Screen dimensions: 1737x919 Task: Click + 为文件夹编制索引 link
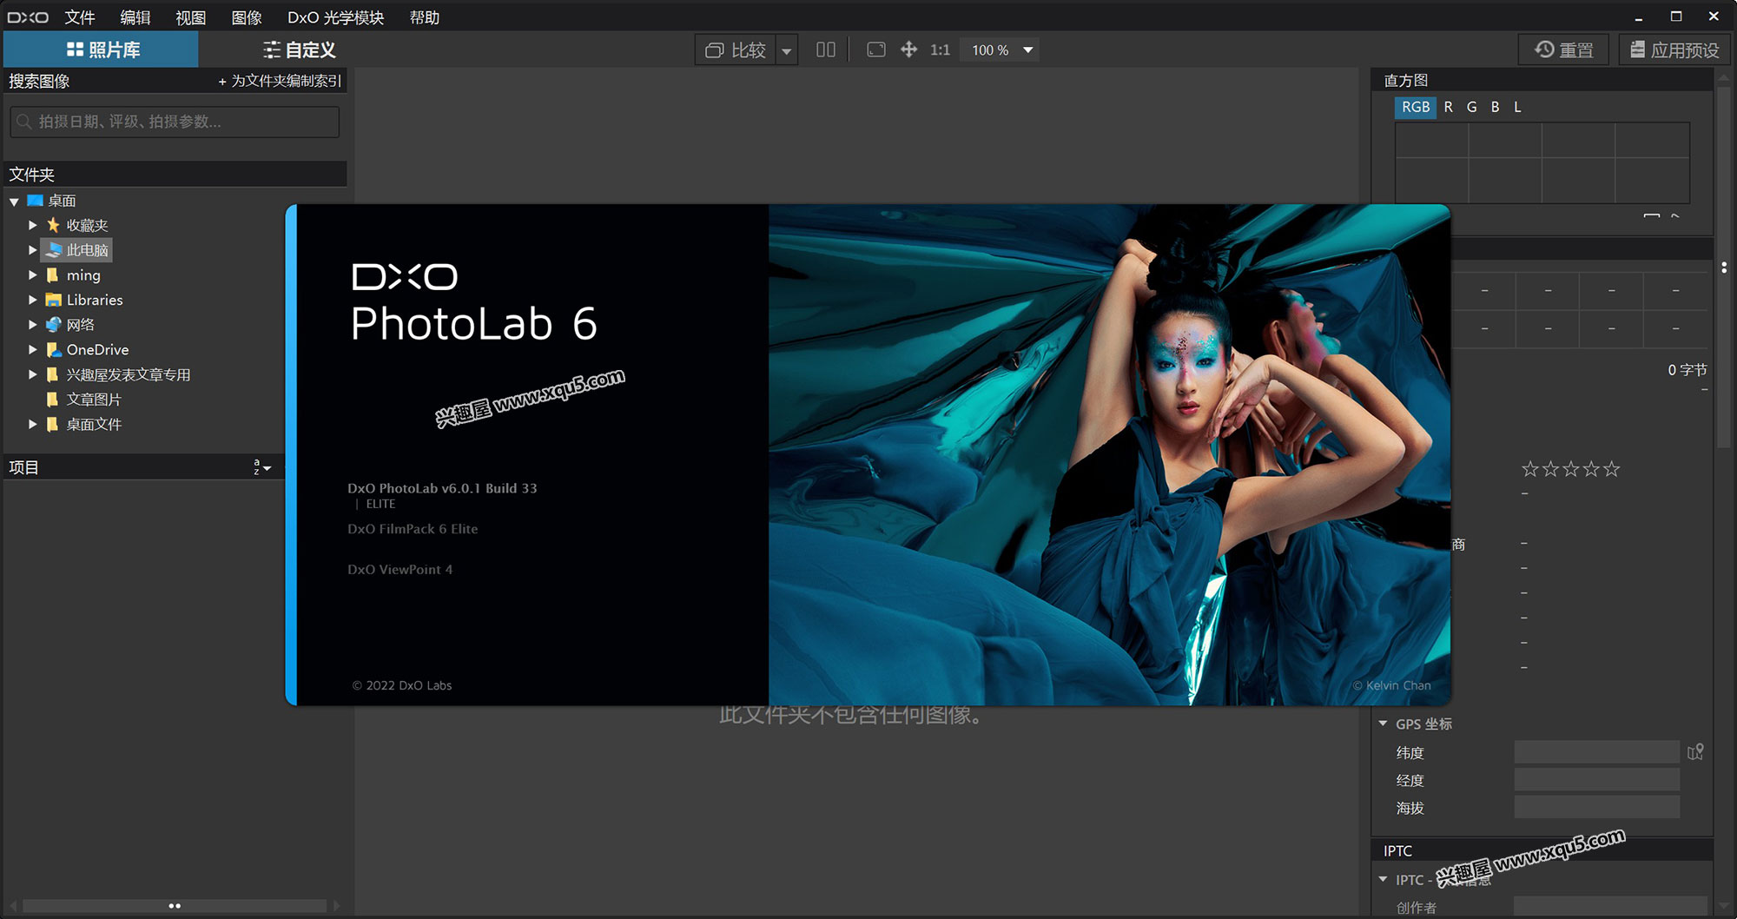coord(280,81)
